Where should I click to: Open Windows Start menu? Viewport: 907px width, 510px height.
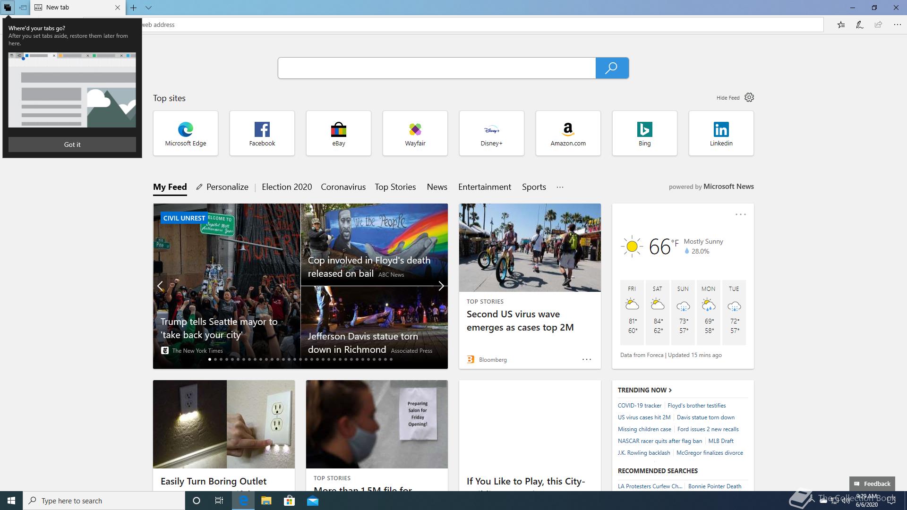[11, 501]
